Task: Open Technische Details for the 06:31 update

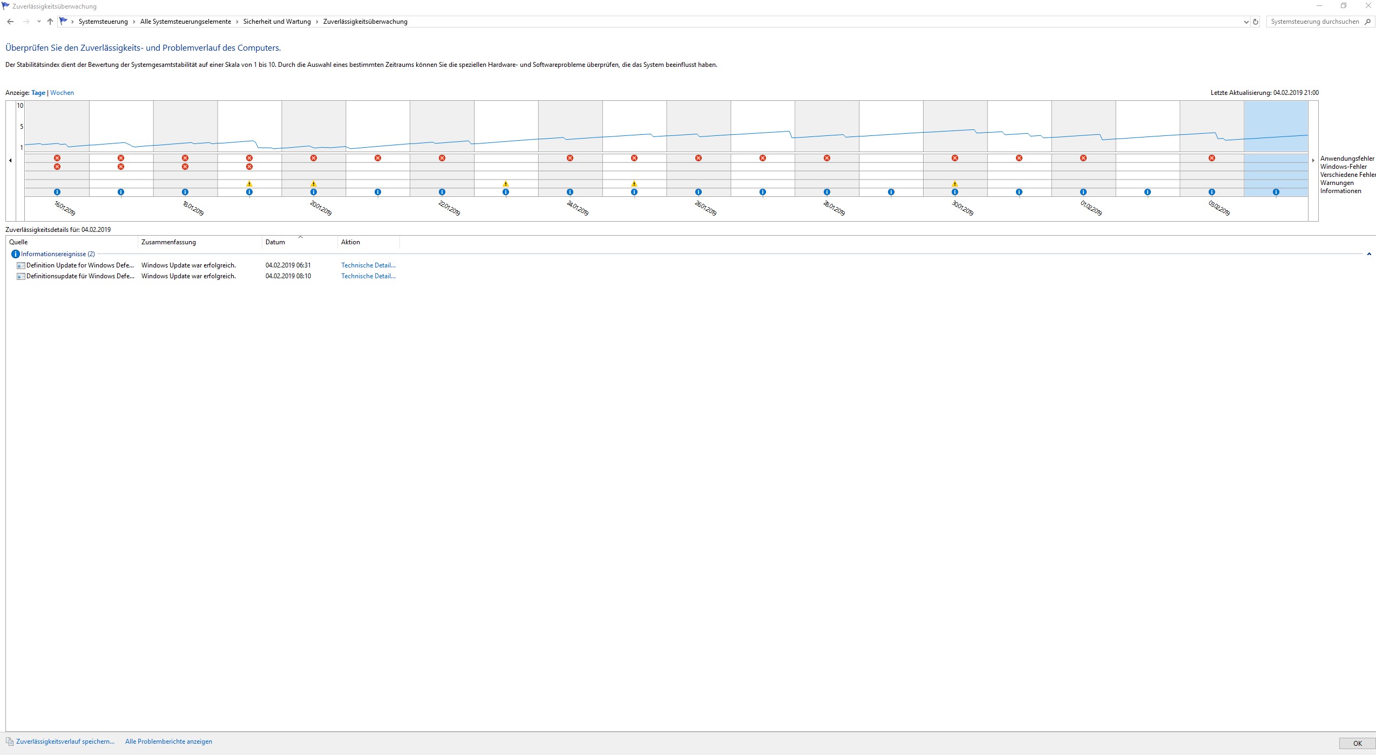Action: point(368,265)
